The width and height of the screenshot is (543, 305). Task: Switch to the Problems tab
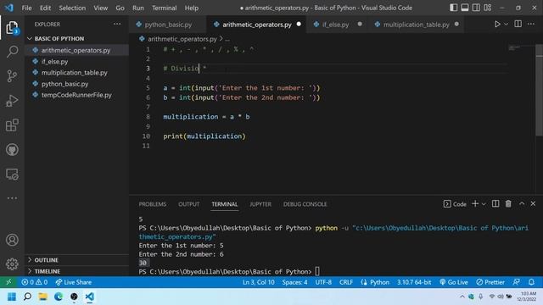pos(153,204)
